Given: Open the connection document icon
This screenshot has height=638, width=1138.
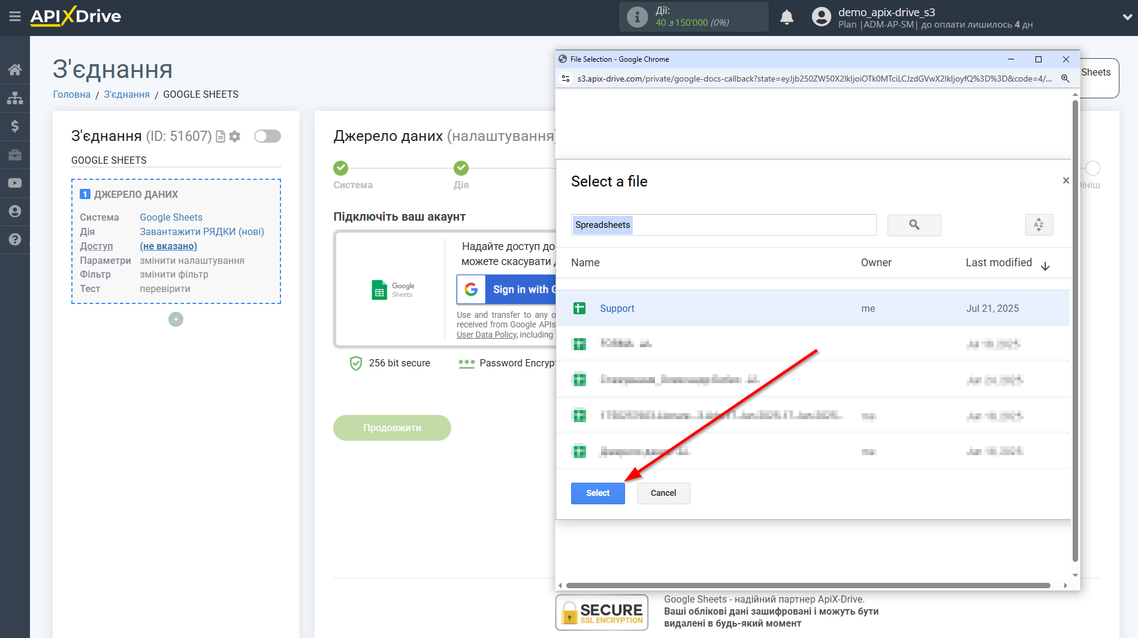Looking at the screenshot, I should tap(221, 137).
